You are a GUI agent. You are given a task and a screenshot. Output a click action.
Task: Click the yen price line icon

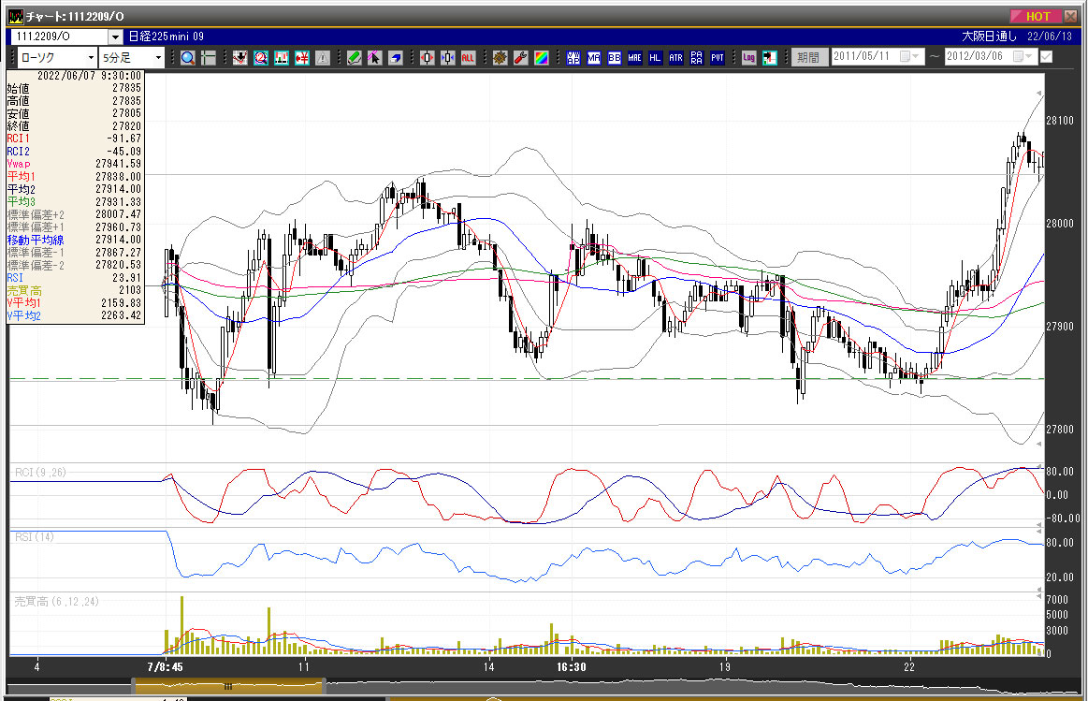[x=302, y=58]
